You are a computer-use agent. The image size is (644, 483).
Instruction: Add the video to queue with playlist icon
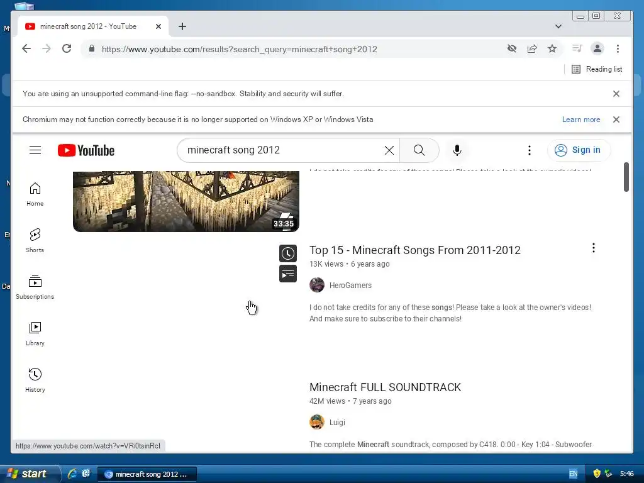coord(288,274)
